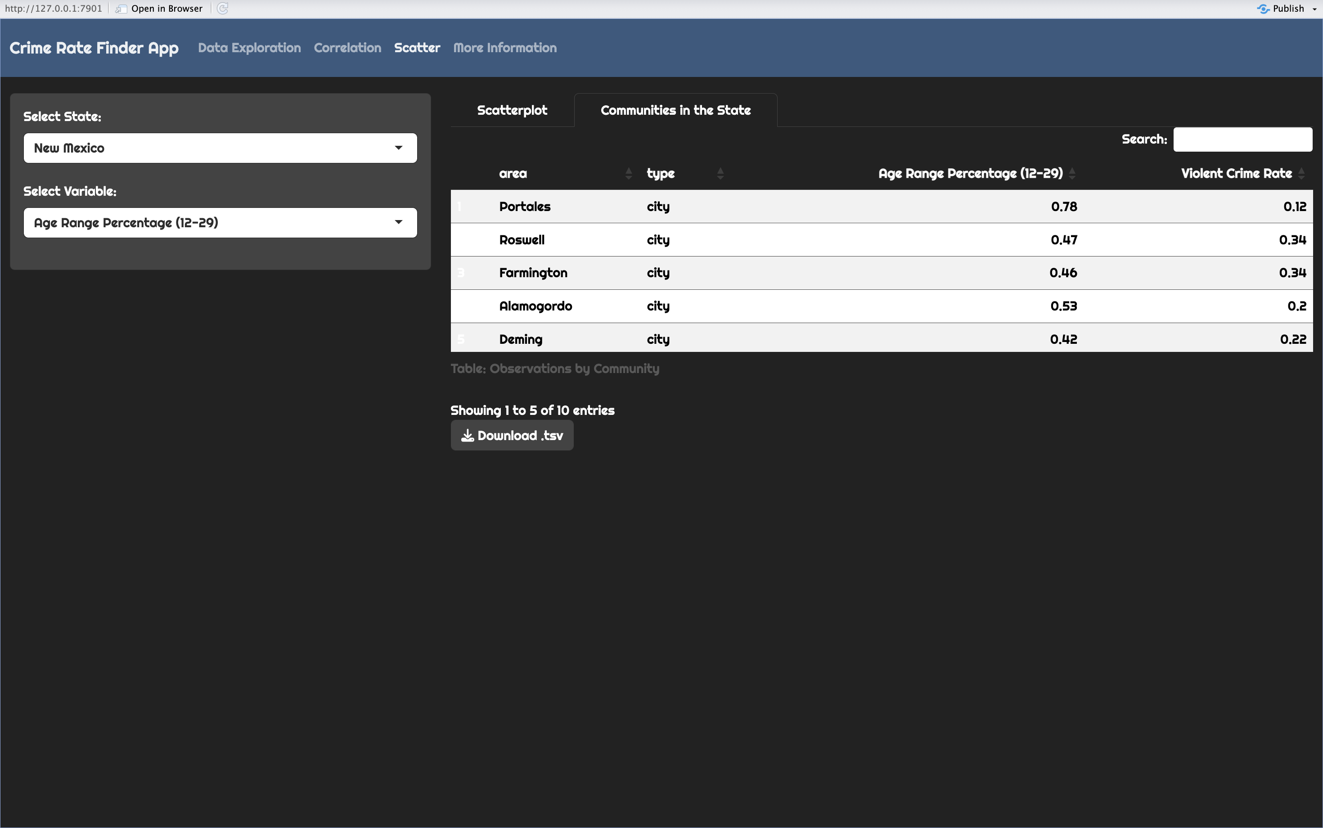Click Age Range Percentage (12-29) column header

coord(970,174)
